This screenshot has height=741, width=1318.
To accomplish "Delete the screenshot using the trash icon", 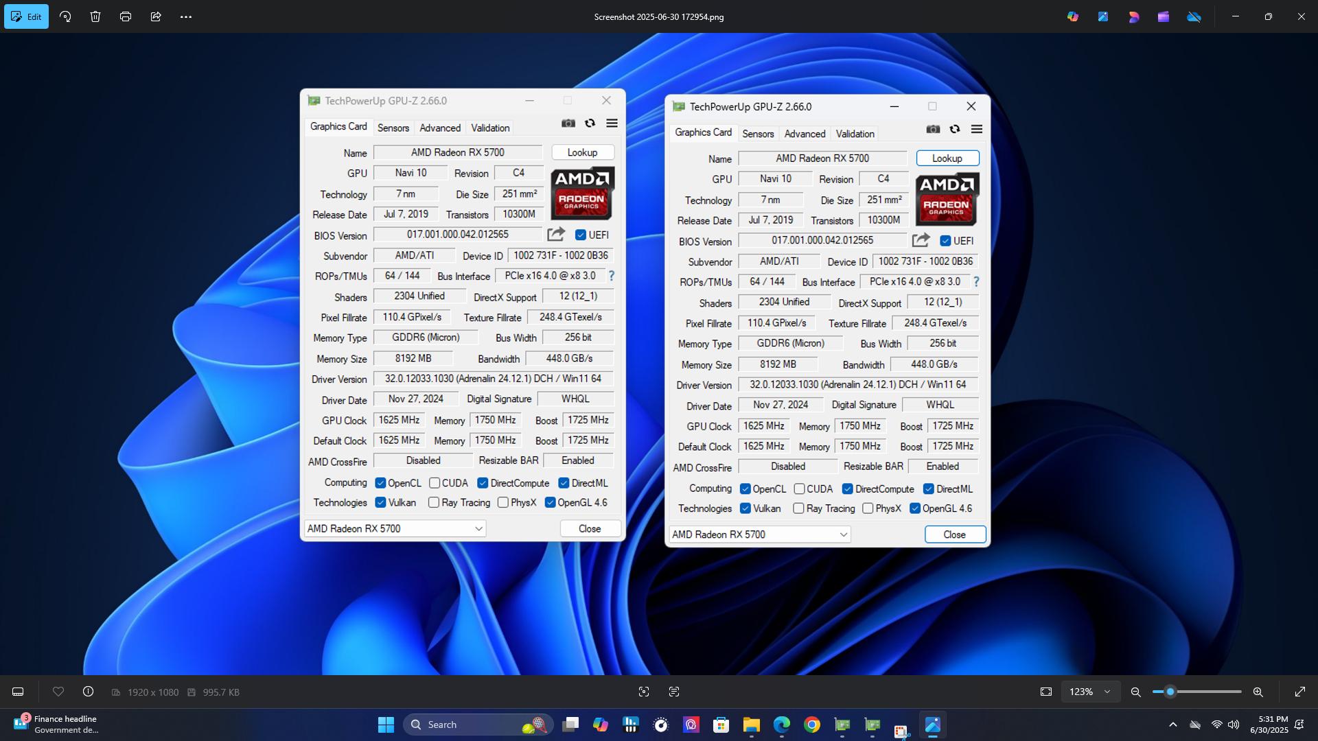I will [x=95, y=16].
